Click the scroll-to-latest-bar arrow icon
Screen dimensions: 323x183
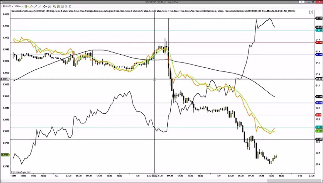[x=311, y=12]
